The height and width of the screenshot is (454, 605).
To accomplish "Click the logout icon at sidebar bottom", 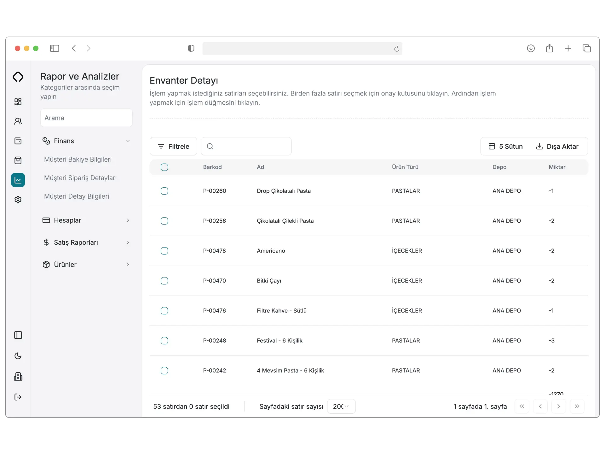I will 18,397.
